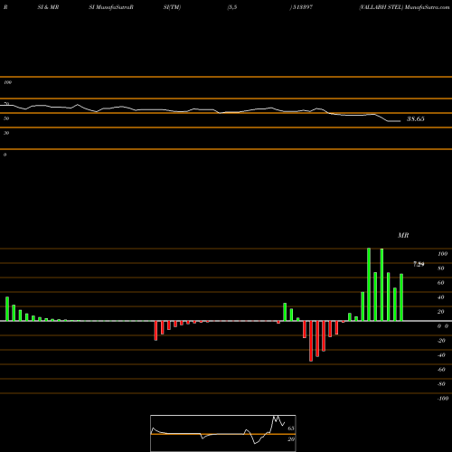This screenshot has width=452, height=452.
Task: Click the MR axis label -20
Action: pyautogui.click(x=441, y=341)
